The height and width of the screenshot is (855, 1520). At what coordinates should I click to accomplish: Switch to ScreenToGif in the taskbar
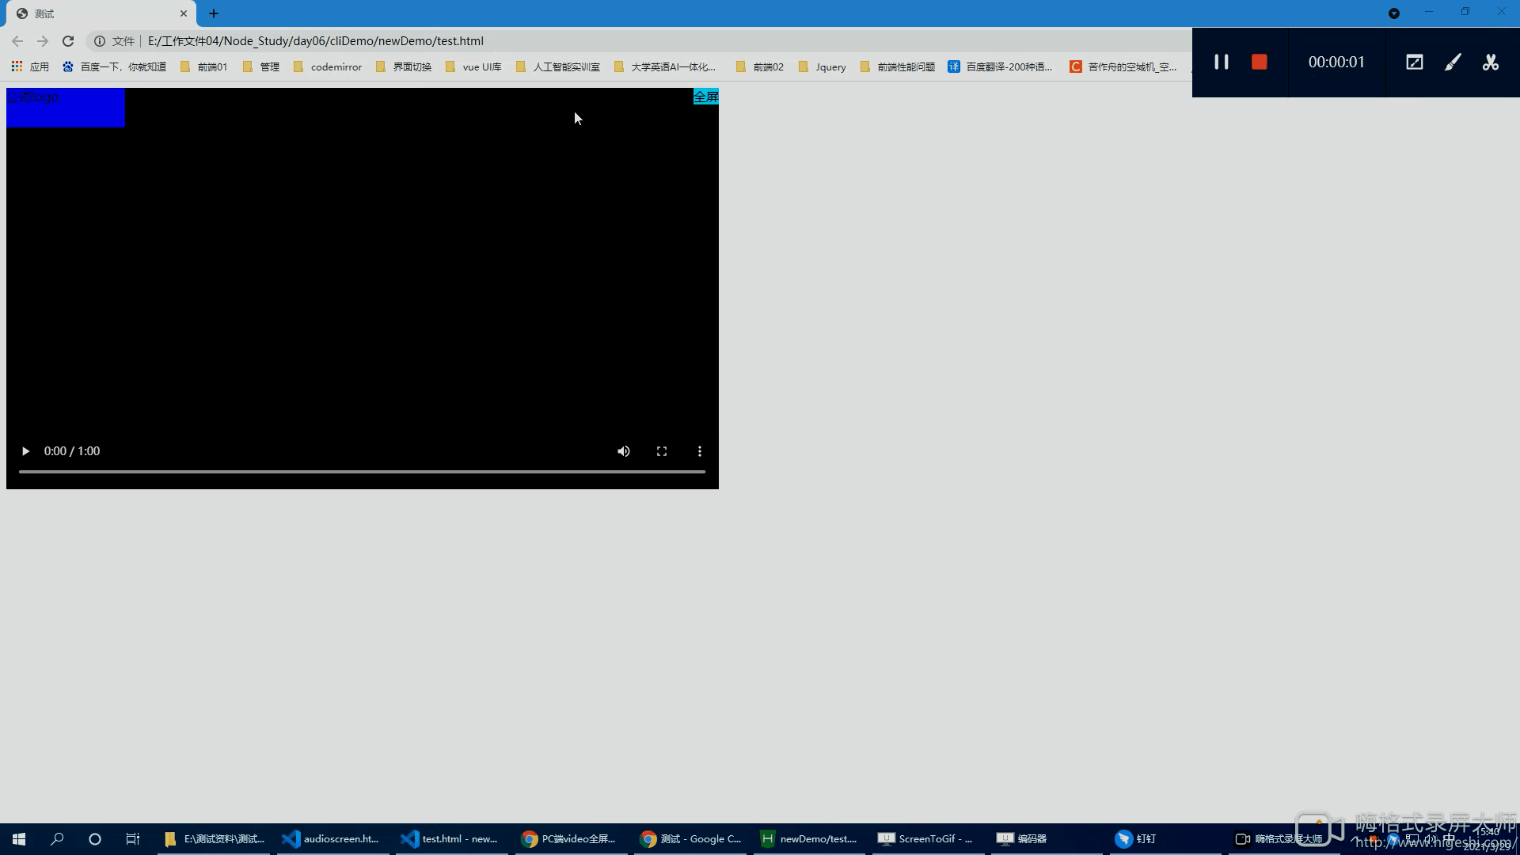(925, 839)
